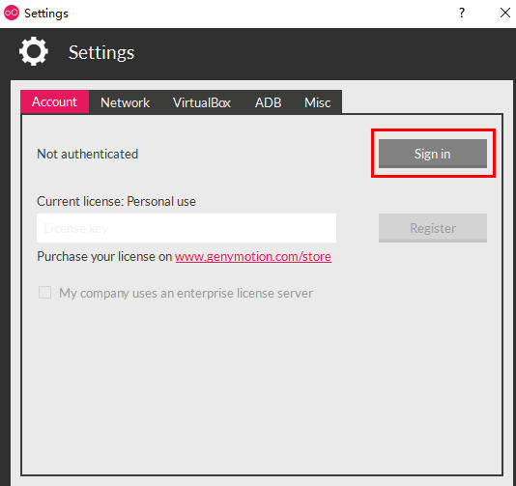Click the Sign in button
Screen dimensions: 516x486
433,154
